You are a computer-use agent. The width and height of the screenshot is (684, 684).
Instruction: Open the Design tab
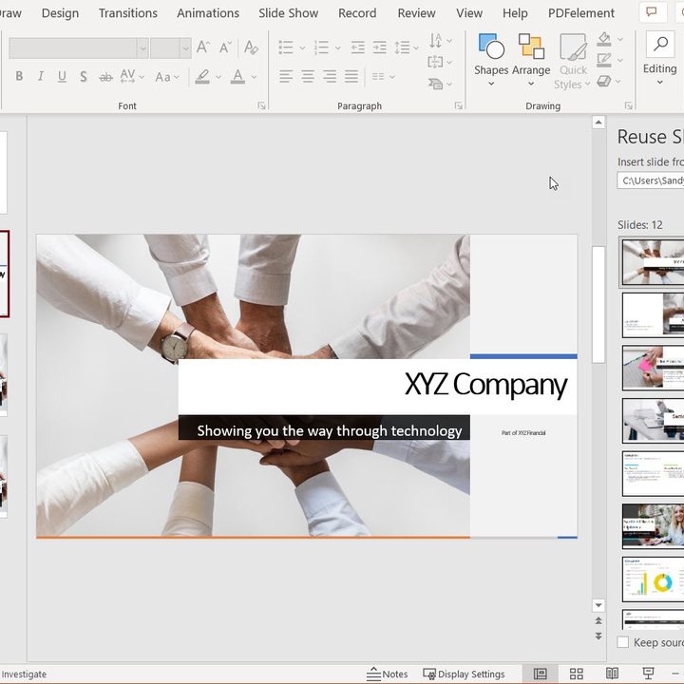60,13
